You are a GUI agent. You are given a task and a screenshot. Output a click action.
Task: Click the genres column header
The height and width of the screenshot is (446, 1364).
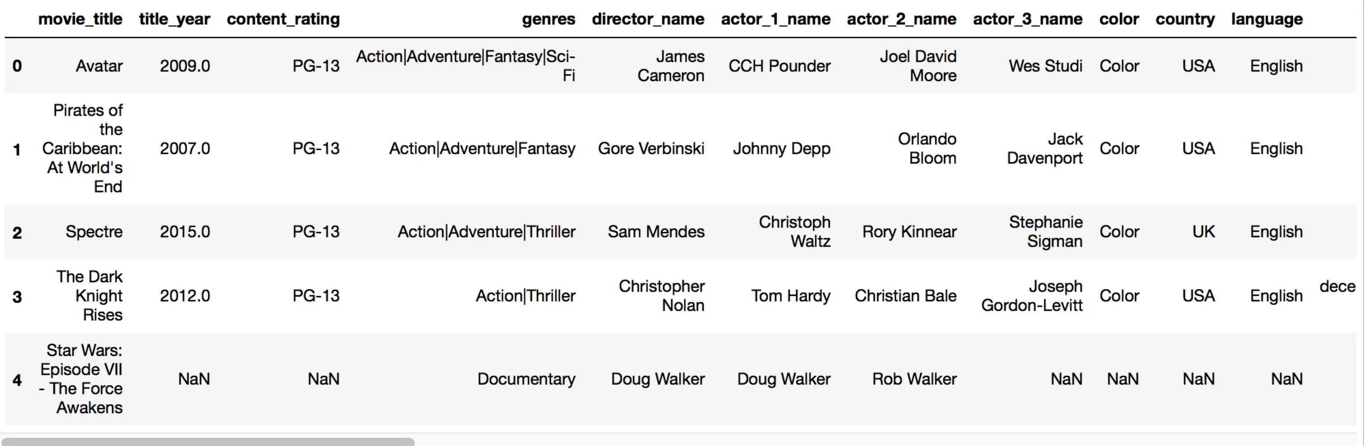[548, 19]
